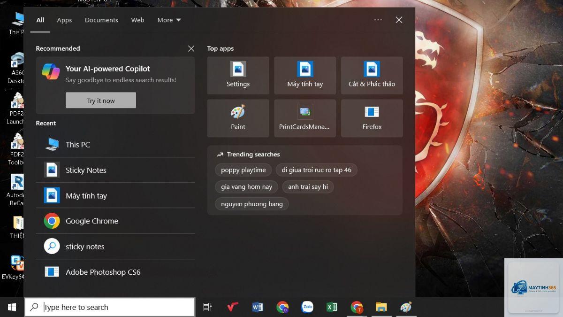Open Cắt & Phác thảo tile
Image resolution: width=563 pixels, height=317 pixels.
pyautogui.click(x=372, y=76)
